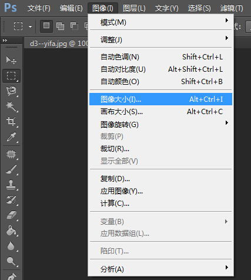Select the Lasso tool
This screenshot has width=251, height=280.
click(11, 91)
